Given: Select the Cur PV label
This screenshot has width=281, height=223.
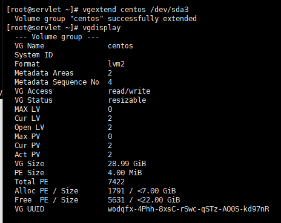Looking at the screenshot, I should (27, 146).
